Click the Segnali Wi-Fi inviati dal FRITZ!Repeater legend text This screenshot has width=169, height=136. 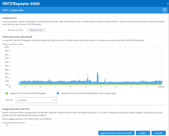click(28, 93)
